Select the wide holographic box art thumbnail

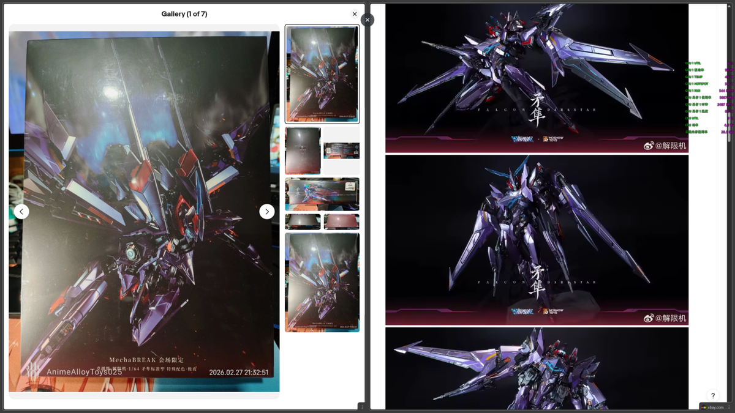322,195
